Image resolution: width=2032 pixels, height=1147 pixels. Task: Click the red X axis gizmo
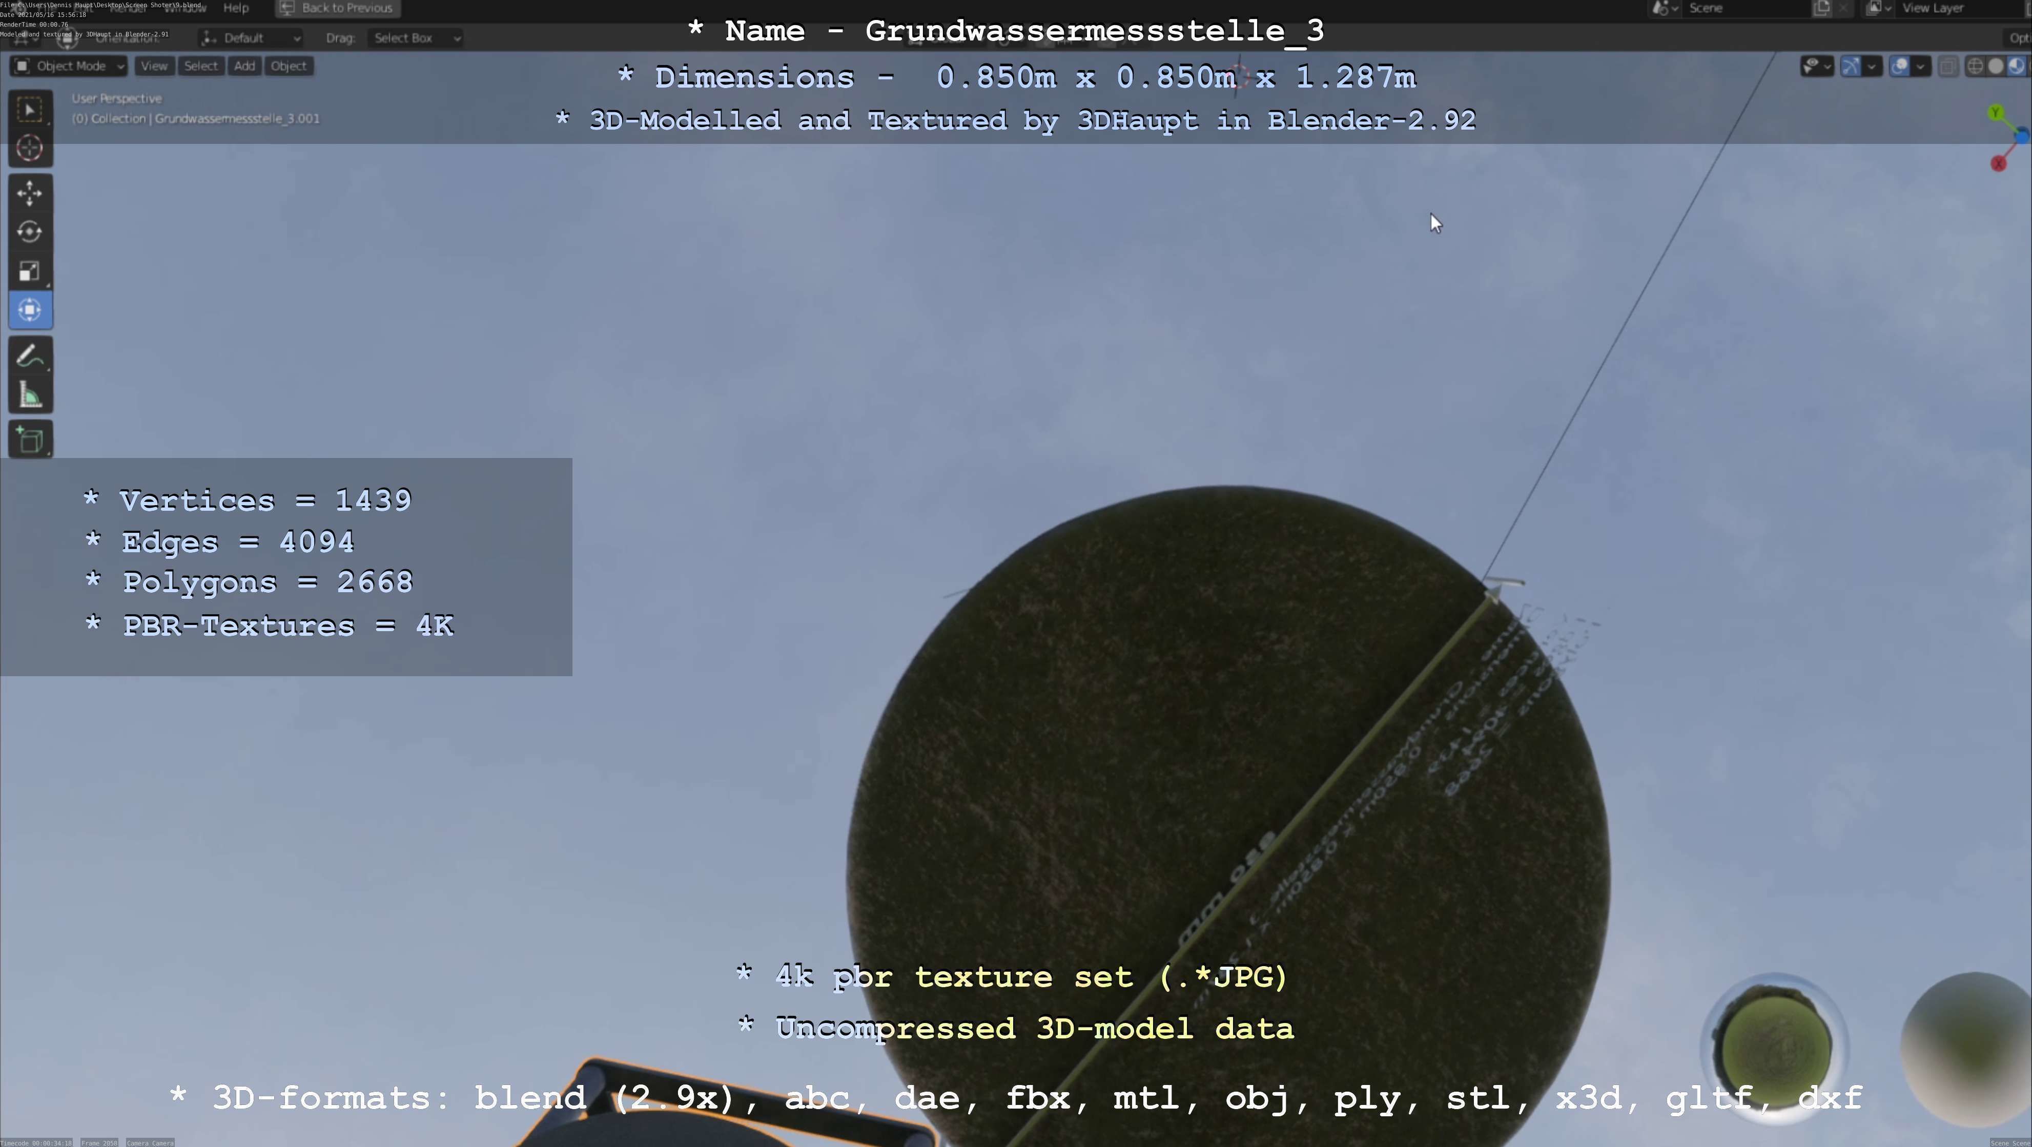click(1998, 164)
